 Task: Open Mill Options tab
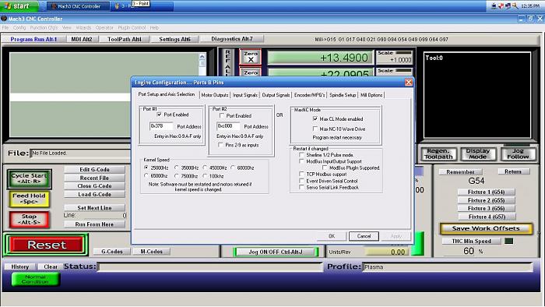pos(371,95)
